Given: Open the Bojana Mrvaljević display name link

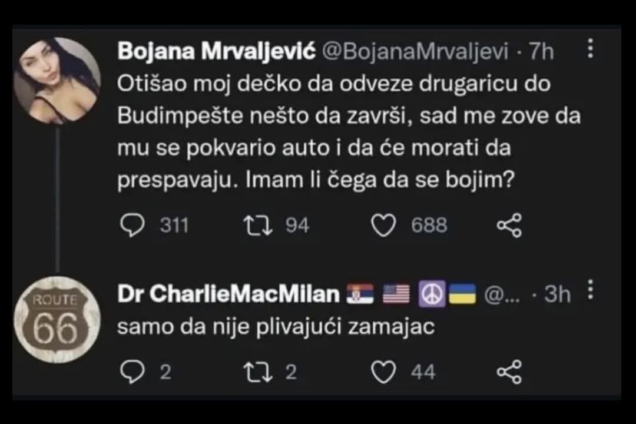Looking at the screenshot, I should (x=216, y=52).
